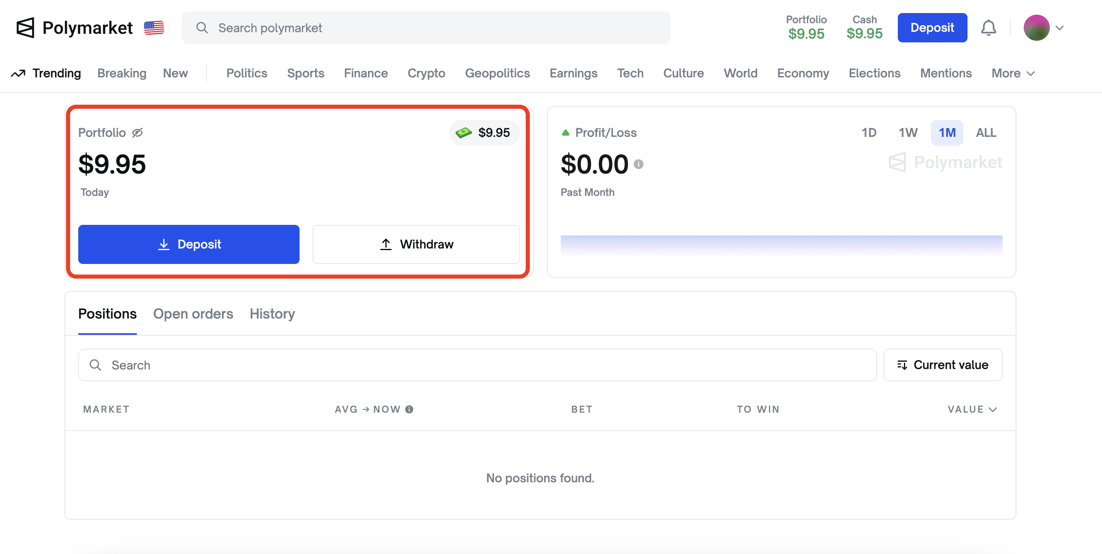The image size is (1102, 554).
Task: Select the 1D profit/loss timeframe
Action: pyautogui.click(x=868, y=132)
